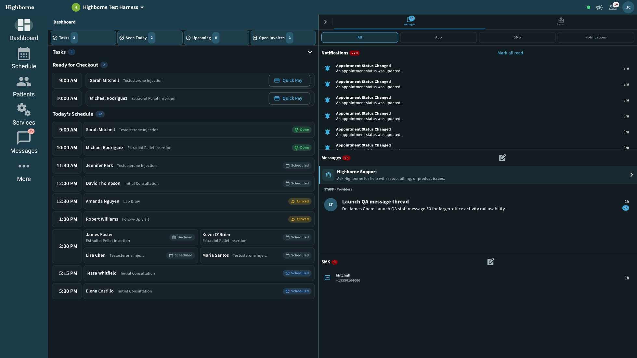The height and width of the screenshot is (358, 637).
Task: Open the Open Invoices summary card
Action: pos(283,38)
